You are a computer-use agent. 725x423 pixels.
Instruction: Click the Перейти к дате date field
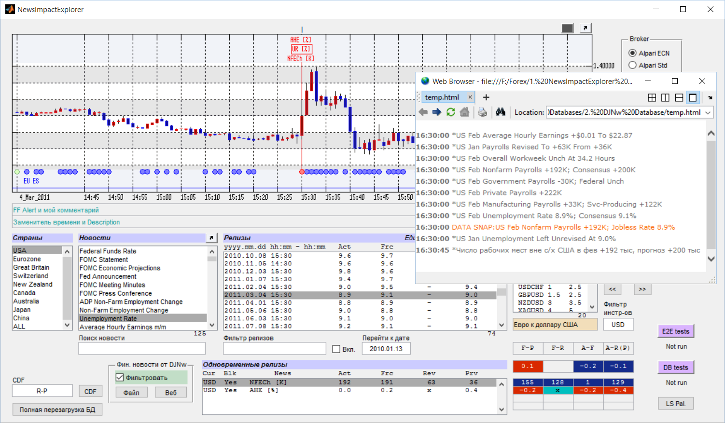pyautogui.click(x=386, y=349)
